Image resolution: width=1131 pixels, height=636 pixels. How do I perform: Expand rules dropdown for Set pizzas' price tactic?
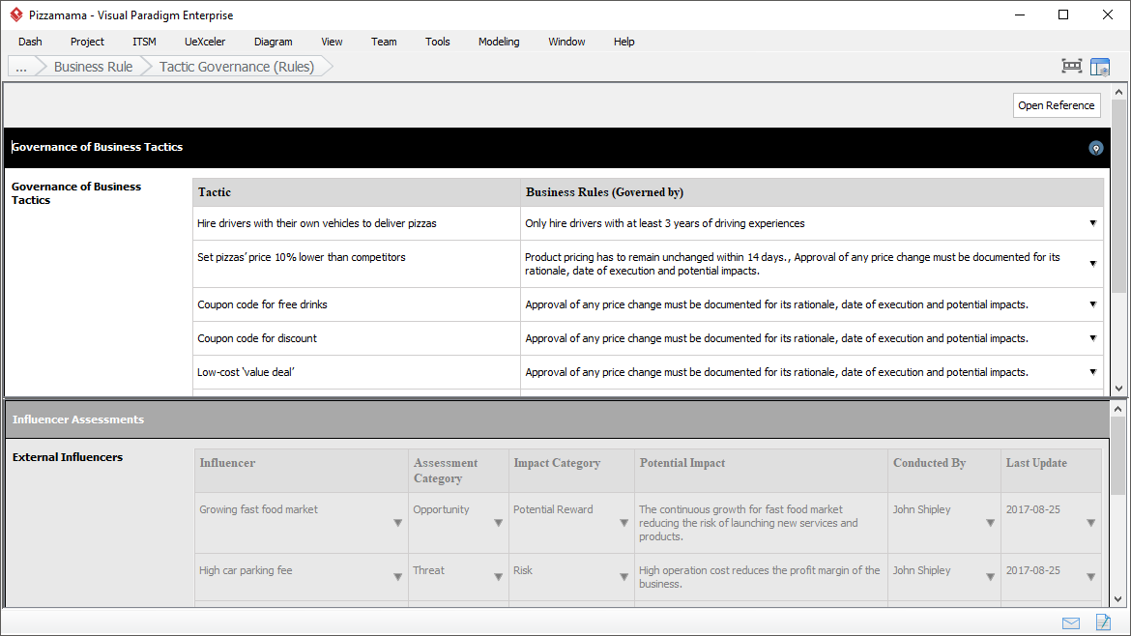(x=1092, y=264)
